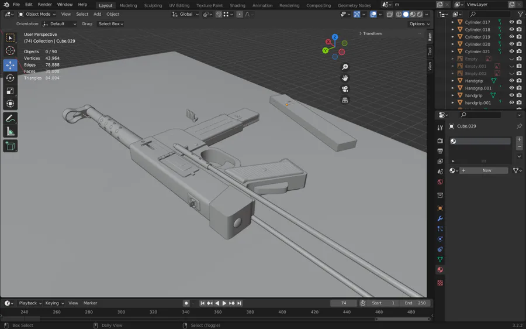Play the animation forward
This screenshot has width=526, height=329.
tap(224, 303)
